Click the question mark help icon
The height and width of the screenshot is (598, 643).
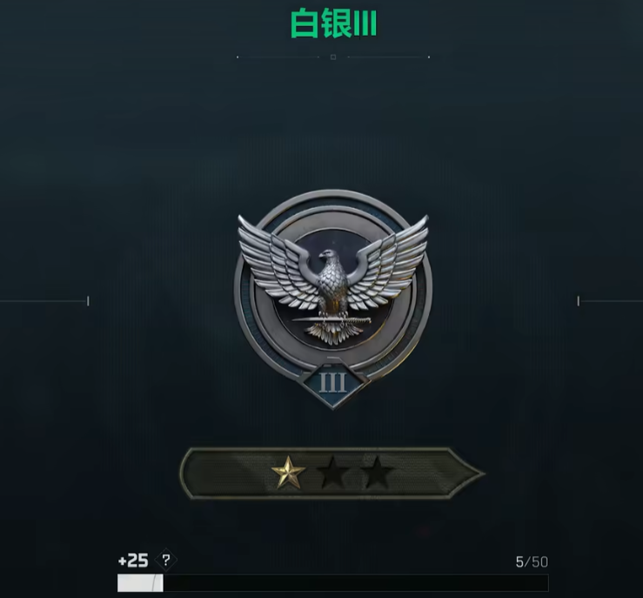point(165,561)
